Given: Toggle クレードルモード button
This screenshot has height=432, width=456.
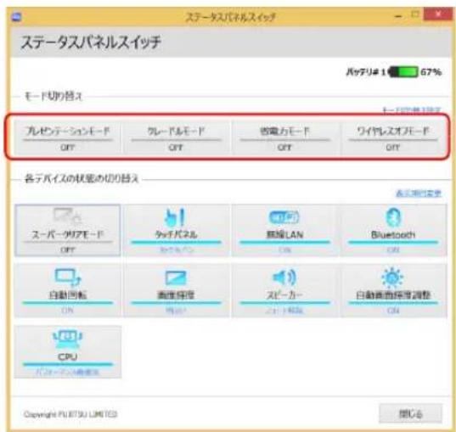Looking at the screenshot, I should tap(176, 137).
